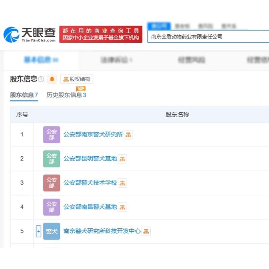The image size is (269, 269).
Task: Open 南京警犬研究所科技开发中心 shareholder link
Action: point(102,231)
